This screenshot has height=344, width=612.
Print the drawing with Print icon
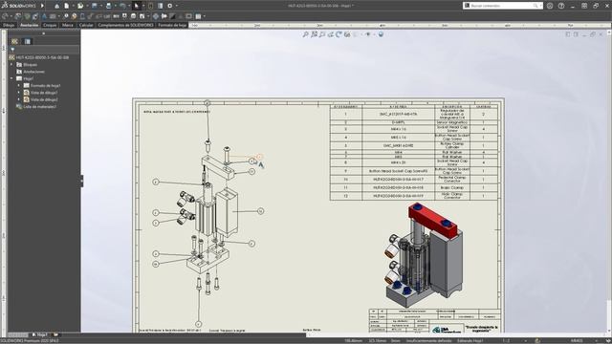click(x=108, y=6)
